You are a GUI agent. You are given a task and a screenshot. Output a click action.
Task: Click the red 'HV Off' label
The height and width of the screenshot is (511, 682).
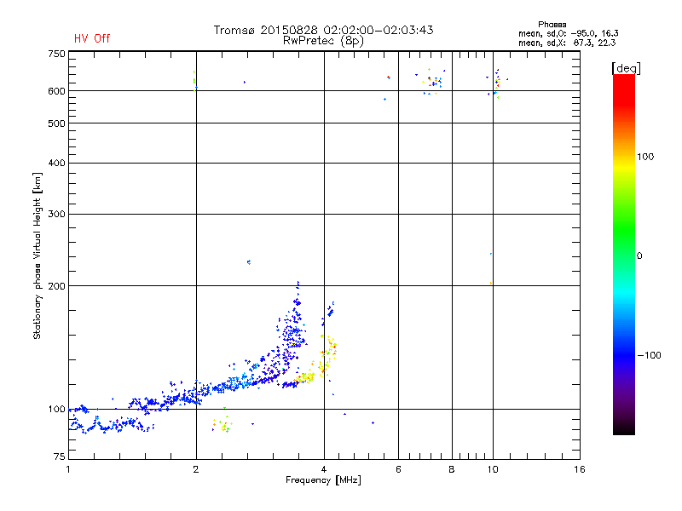92,38
